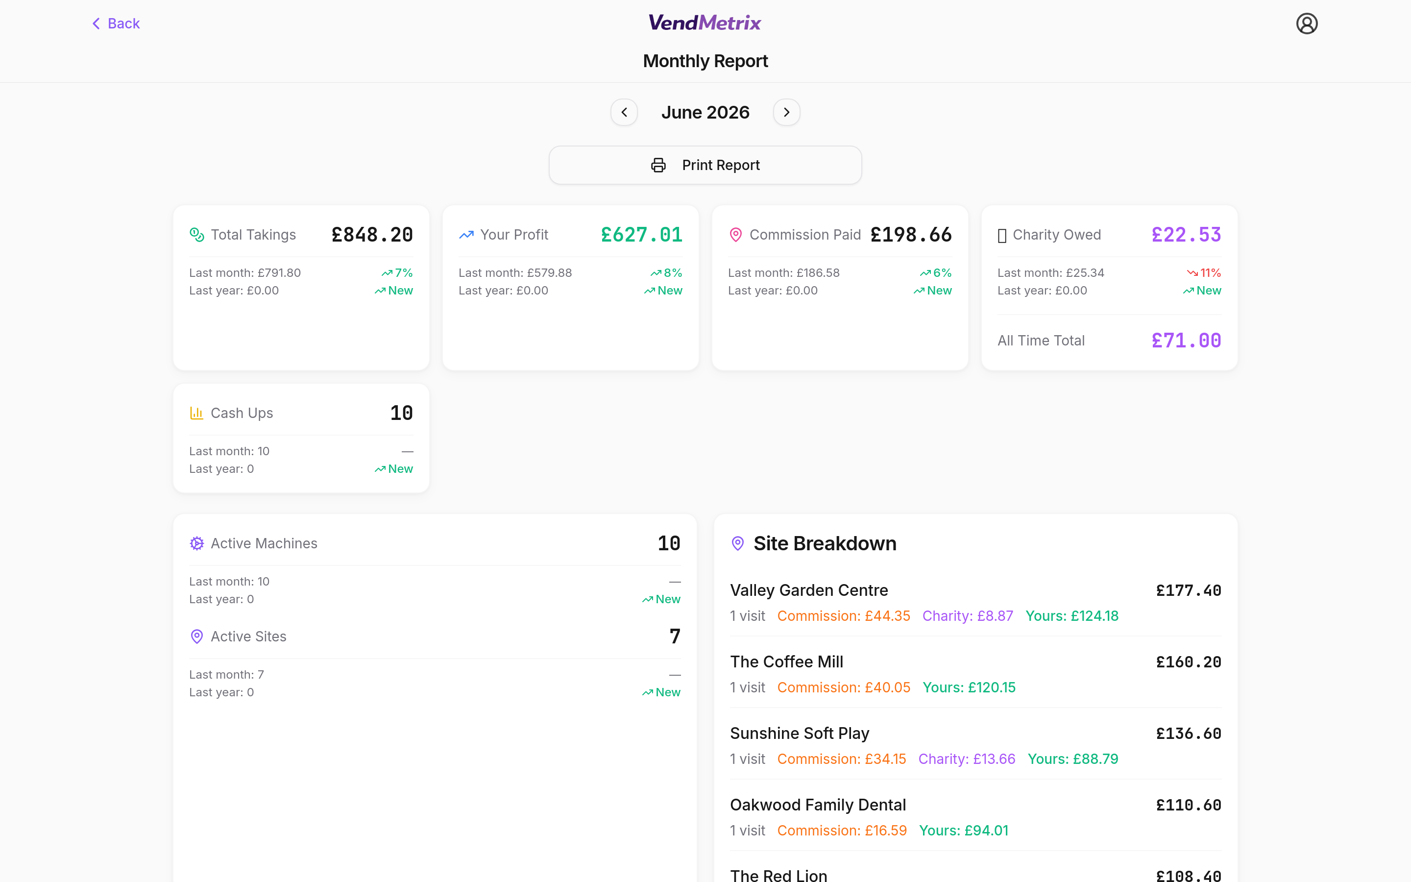1411x882 pixels.
Task: Open the Valley Garden Centre site row
Action: [x=975, y=602]
